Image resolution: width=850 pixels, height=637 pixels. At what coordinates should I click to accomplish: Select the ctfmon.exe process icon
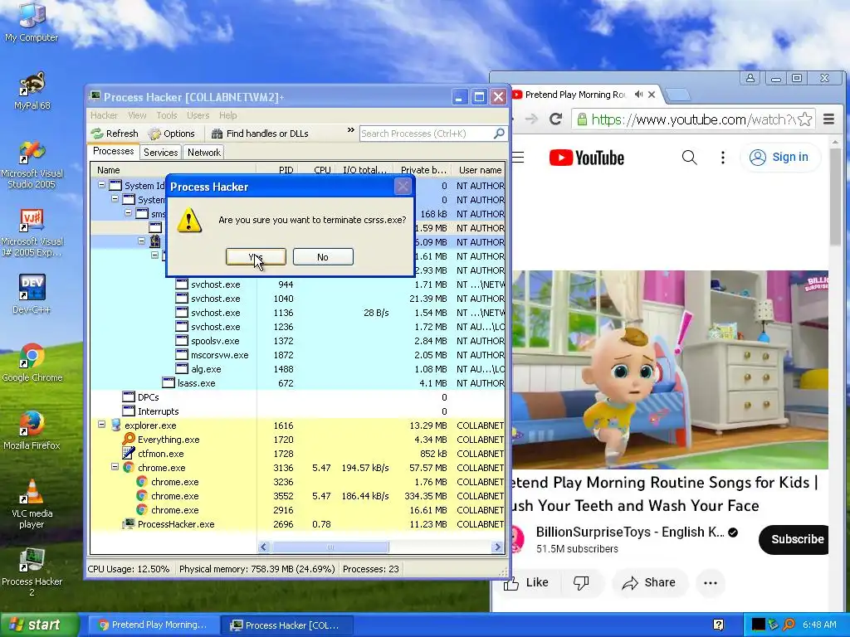point(129,453)
